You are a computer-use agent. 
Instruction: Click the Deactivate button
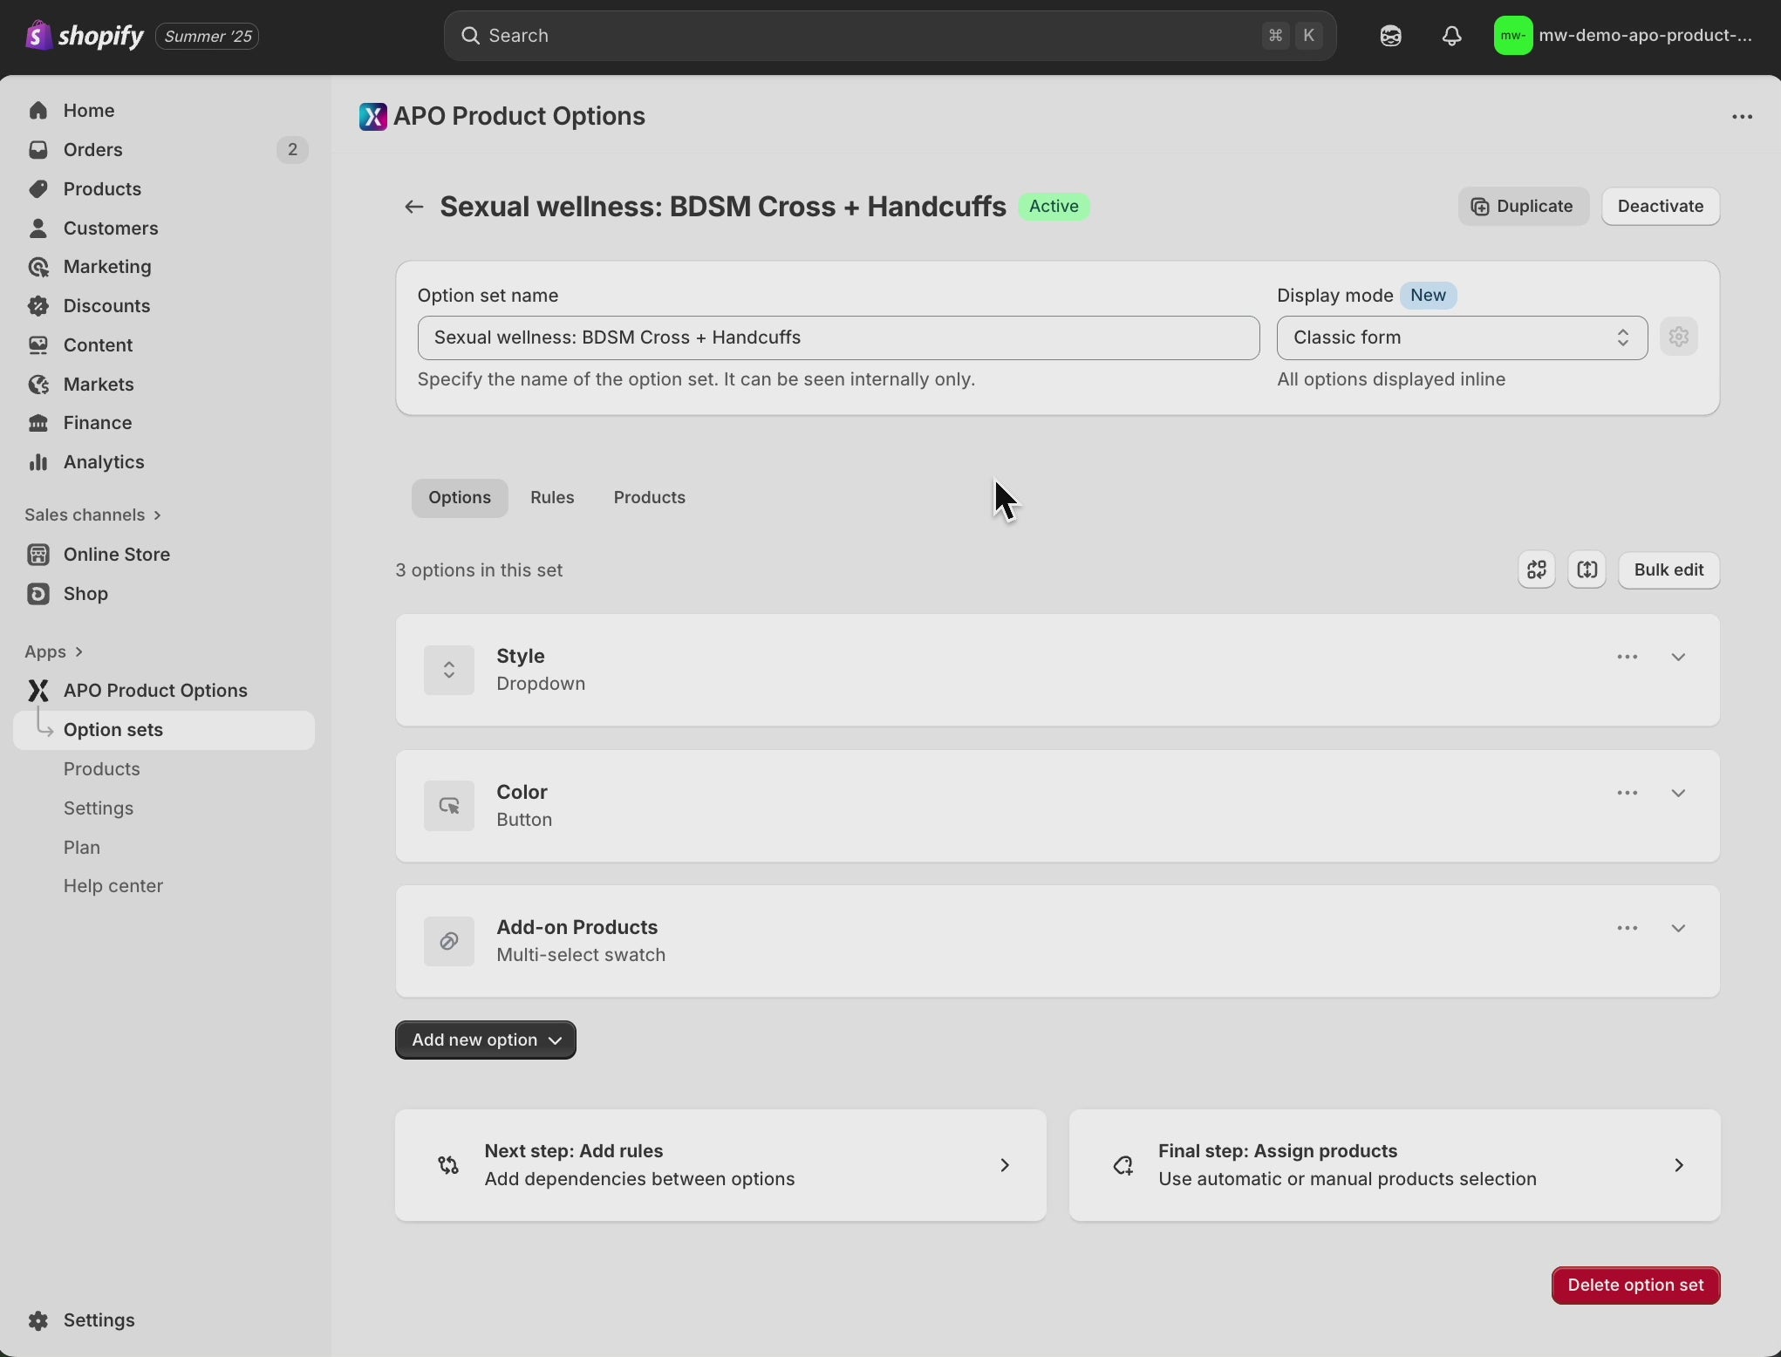[x=1660, y=207]
